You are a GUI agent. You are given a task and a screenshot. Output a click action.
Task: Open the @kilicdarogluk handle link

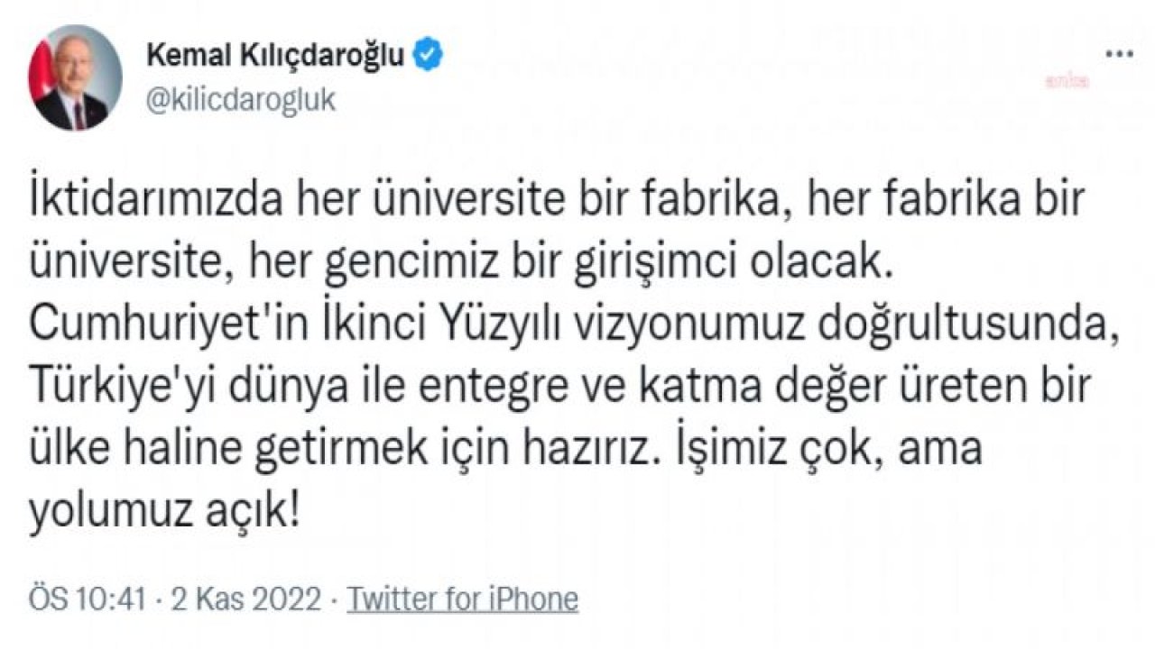pos(239,99)
